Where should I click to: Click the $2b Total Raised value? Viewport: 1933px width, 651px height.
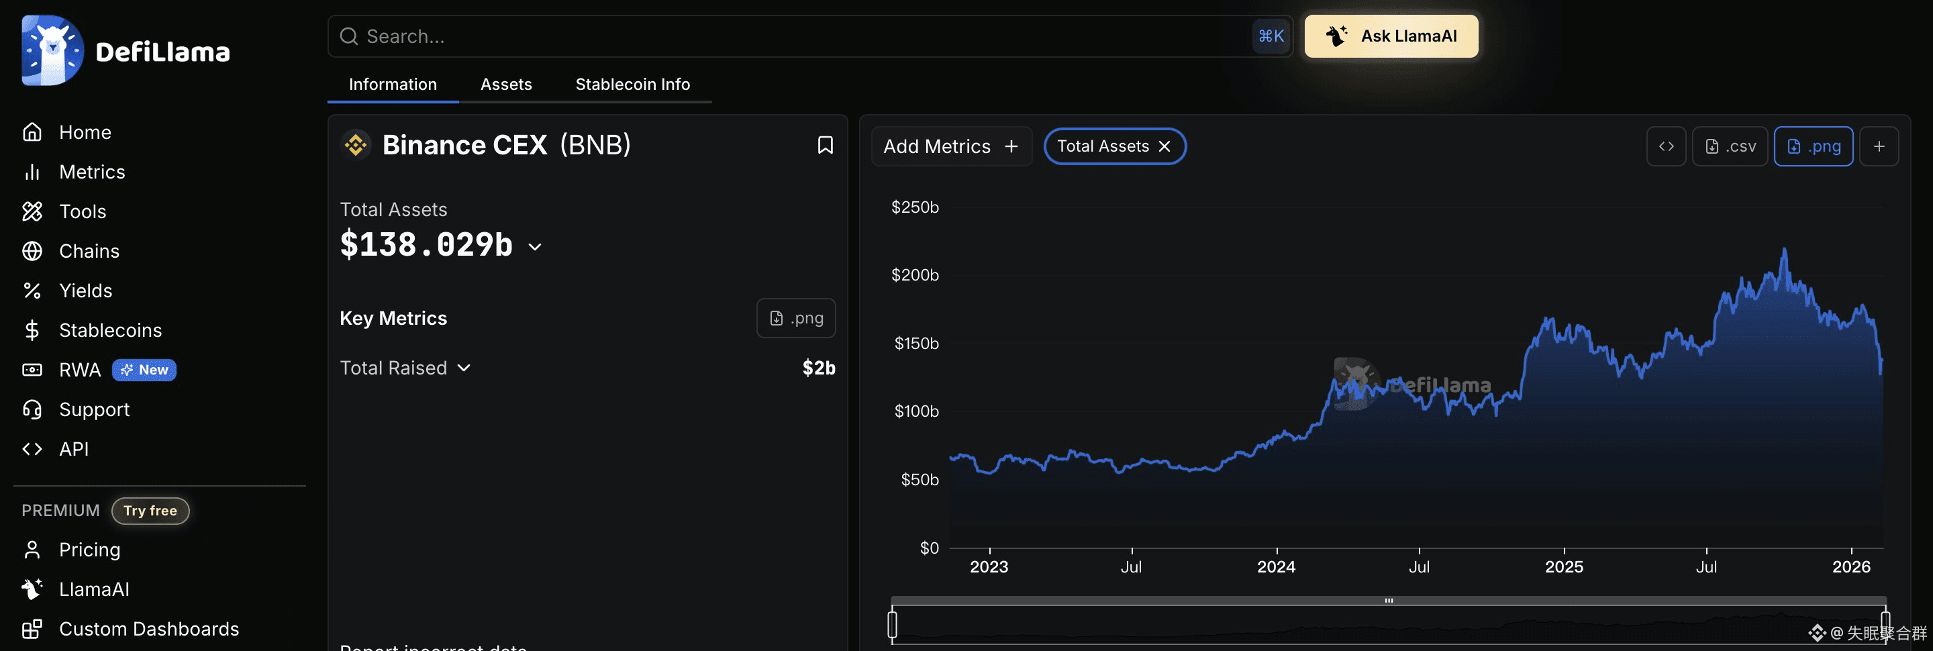[819, 368]
